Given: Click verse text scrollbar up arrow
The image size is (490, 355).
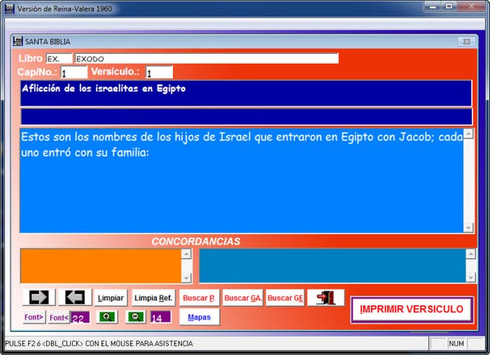Looking at the screenshot, I should tap(468, 134).
